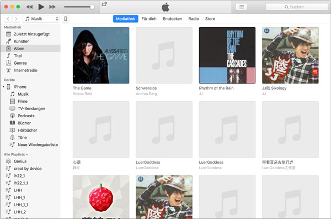This screenshot has width=331, height=219.
Task: Open the LHH_2 playlist
Action: click(x=30, y=212)
